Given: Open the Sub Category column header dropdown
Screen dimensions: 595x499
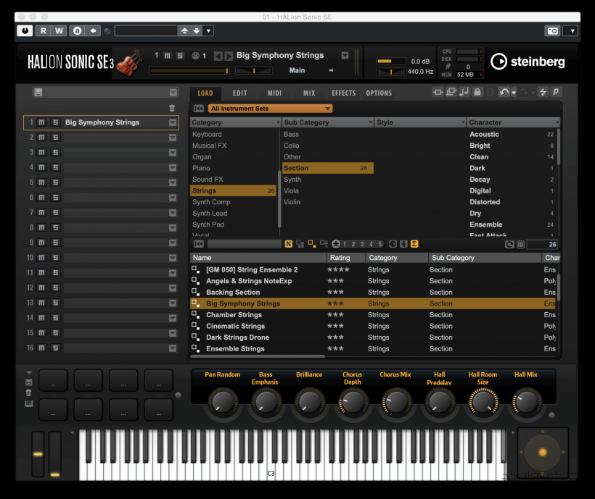Looking at the screenshot, I should pyautogui.click(x=371, y=122).
